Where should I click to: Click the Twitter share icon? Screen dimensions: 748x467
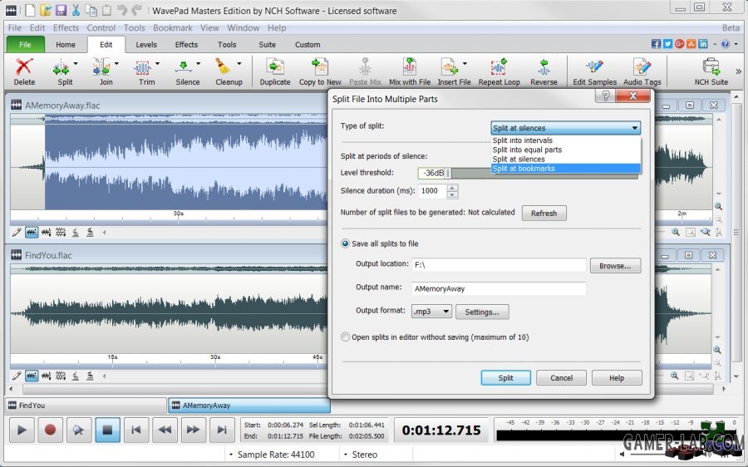tap(668, 44)
